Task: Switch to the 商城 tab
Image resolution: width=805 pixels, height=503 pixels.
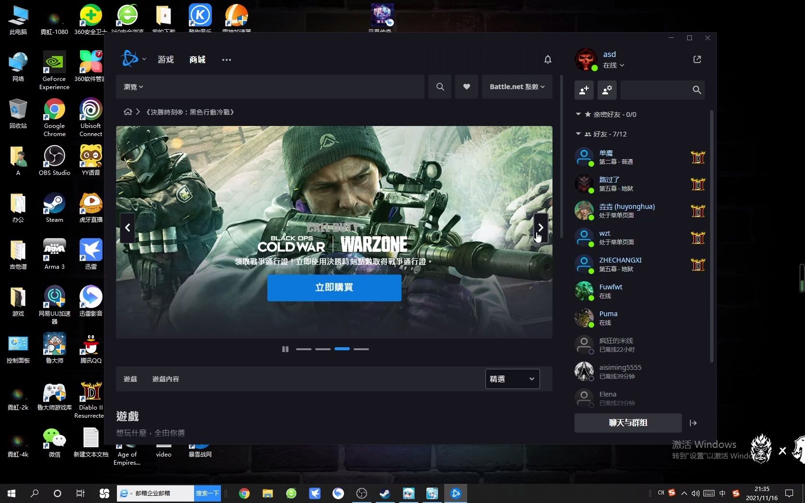Action: click(x=197, y=59)
